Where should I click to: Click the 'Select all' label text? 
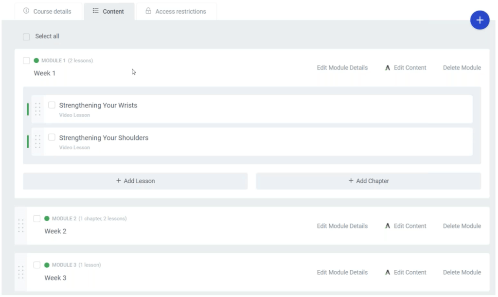point(47,36)
